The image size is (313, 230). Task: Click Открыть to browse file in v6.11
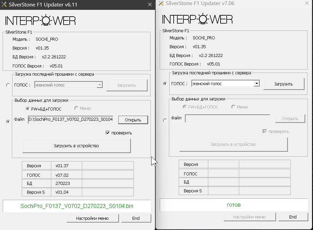point(133,120)
